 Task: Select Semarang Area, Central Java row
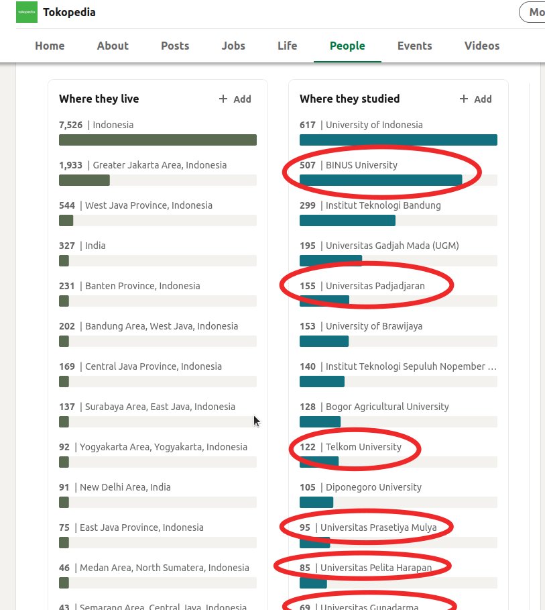pyautogui.click(x=158, y=606)
